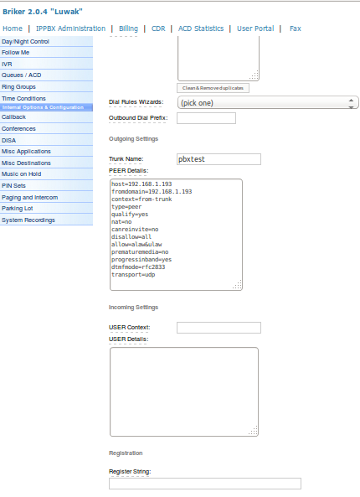Open the Fax section link
Image resolution: width=360 pixels, height=497 pixels.
pos(295,28)
